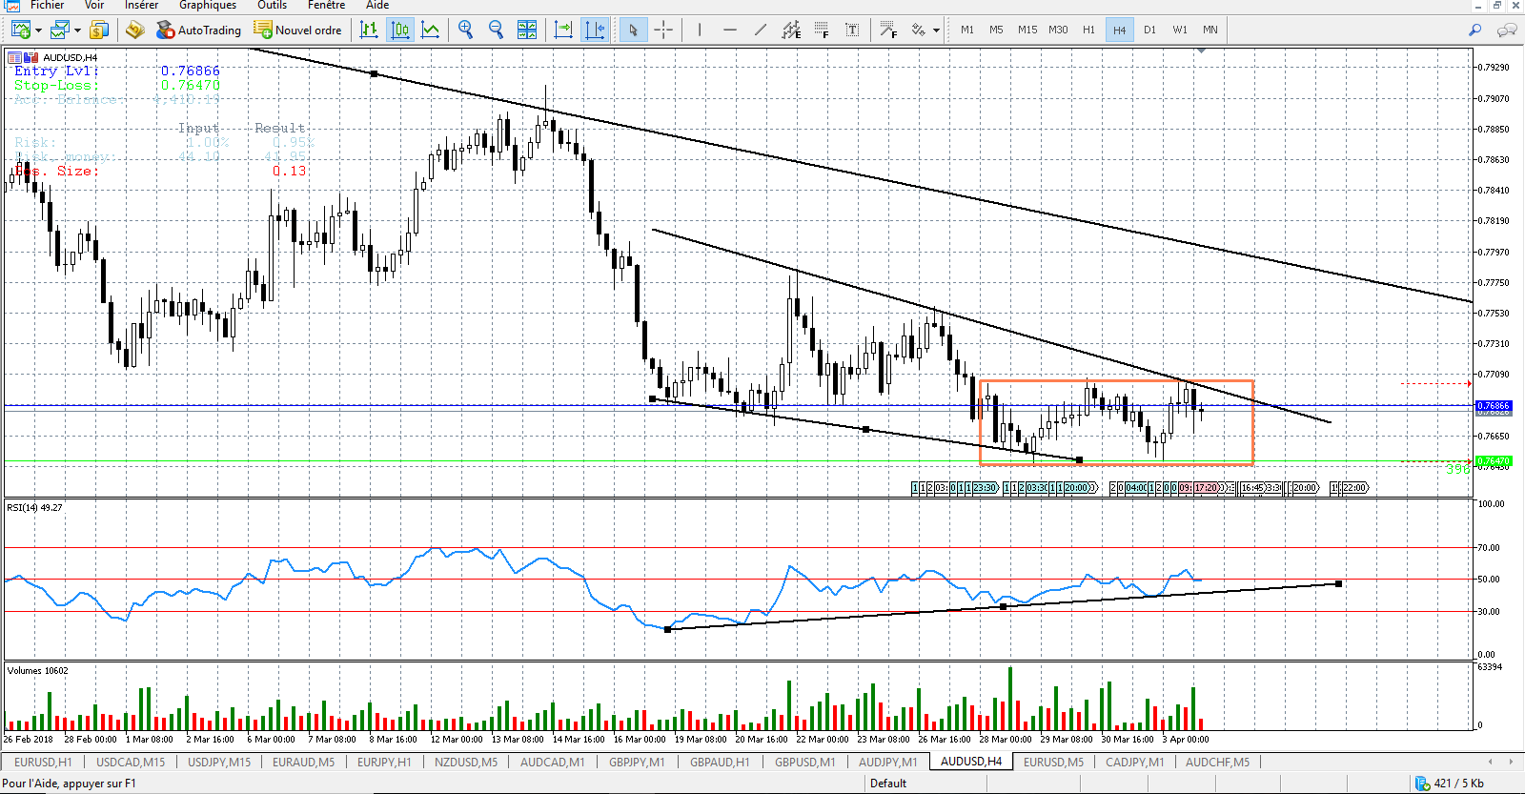
Task: Select the equidistant channel tool
Action: [x=791, y=30]
